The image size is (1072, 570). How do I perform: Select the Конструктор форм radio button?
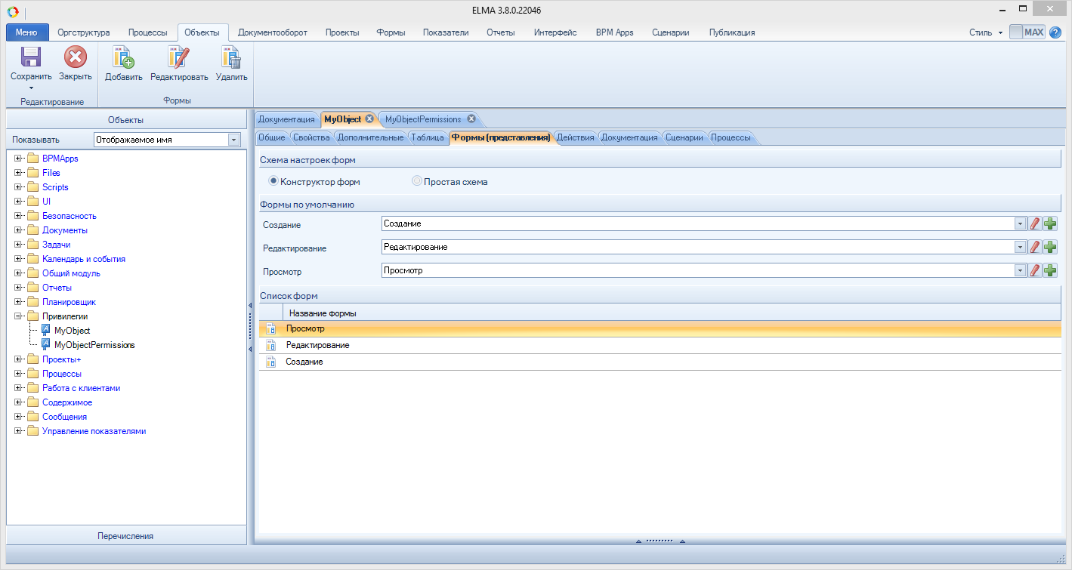(x=273, y=181)
